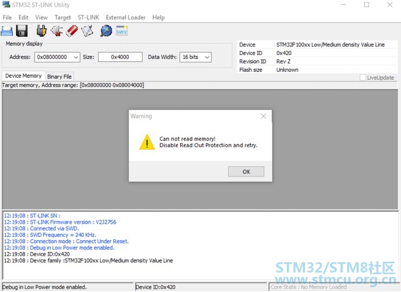Click log line Debug in Low Power mode

59,248
